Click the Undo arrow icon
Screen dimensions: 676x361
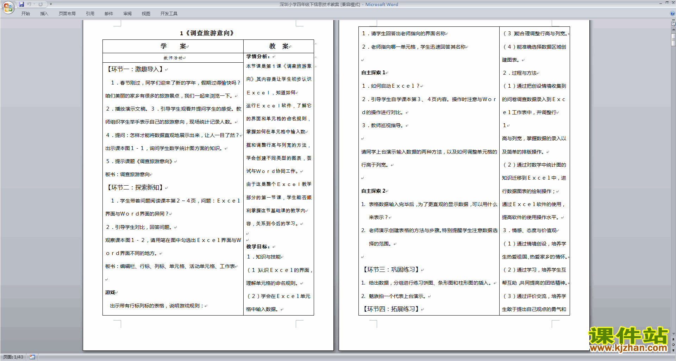pyautogui.click(x=29, y=4)
